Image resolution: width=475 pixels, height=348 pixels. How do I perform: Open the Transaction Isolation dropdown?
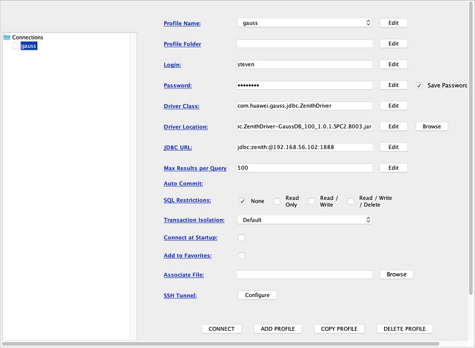tap(305, 220)
